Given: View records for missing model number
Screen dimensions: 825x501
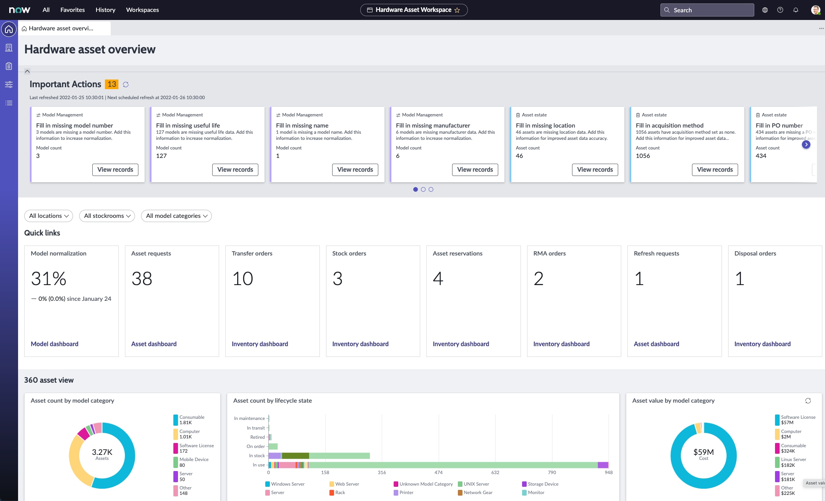Looking at the screenshot, I should click(115, 170).
